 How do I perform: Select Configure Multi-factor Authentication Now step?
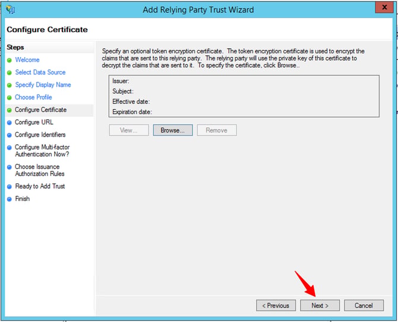[42, 150]
